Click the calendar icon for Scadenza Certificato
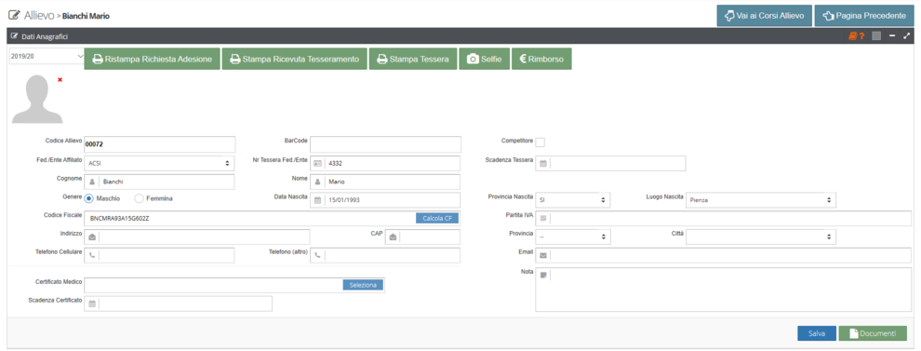Viewport: 921px width, 351px height. point(91,304)
